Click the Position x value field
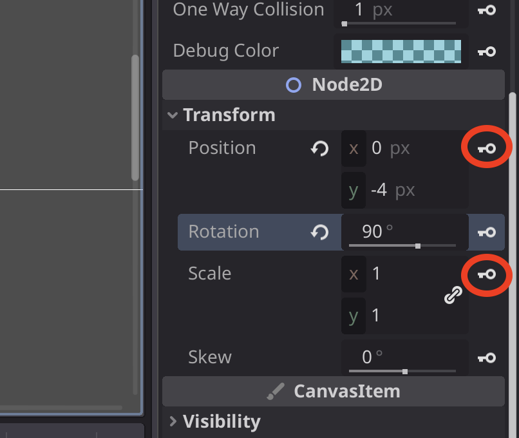The height and width of the screenshot is (438, 519). [415, 149]
